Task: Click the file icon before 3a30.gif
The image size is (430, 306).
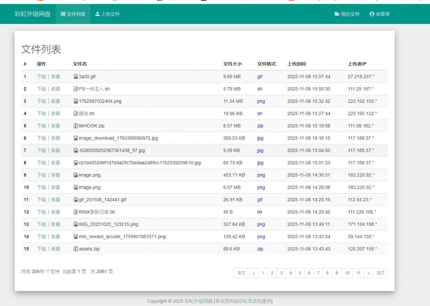Action: point(76,77)
